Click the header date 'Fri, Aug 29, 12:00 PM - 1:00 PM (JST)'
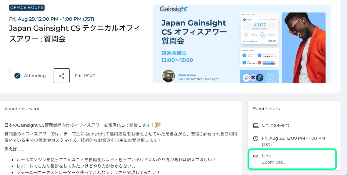The width and height of the screenshot is (347, 175). pos(52,19)
